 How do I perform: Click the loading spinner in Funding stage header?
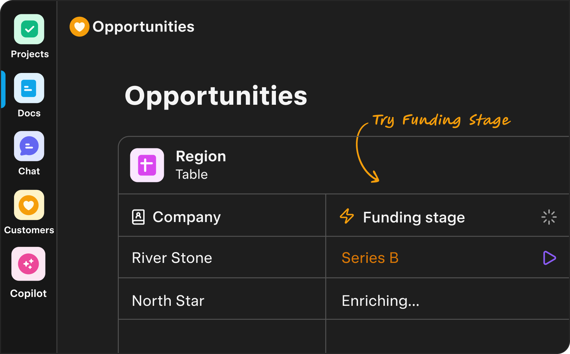[549, 217]
